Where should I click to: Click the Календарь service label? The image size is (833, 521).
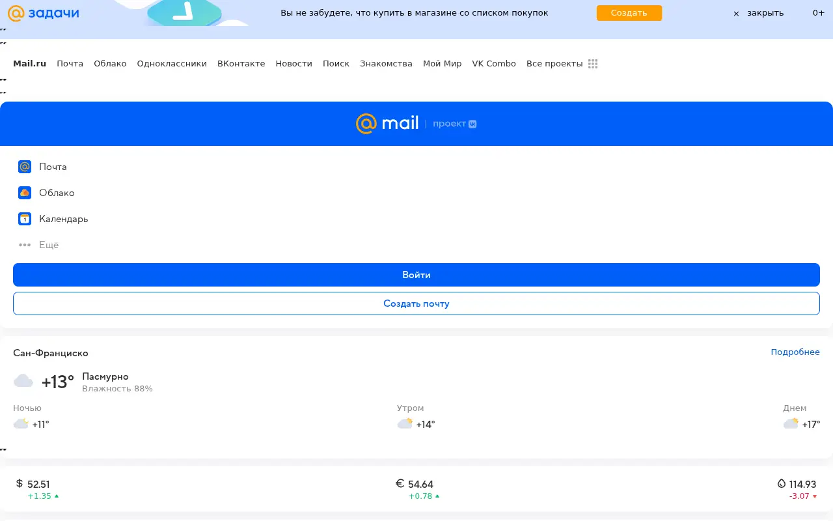click(x=63, y=219)
